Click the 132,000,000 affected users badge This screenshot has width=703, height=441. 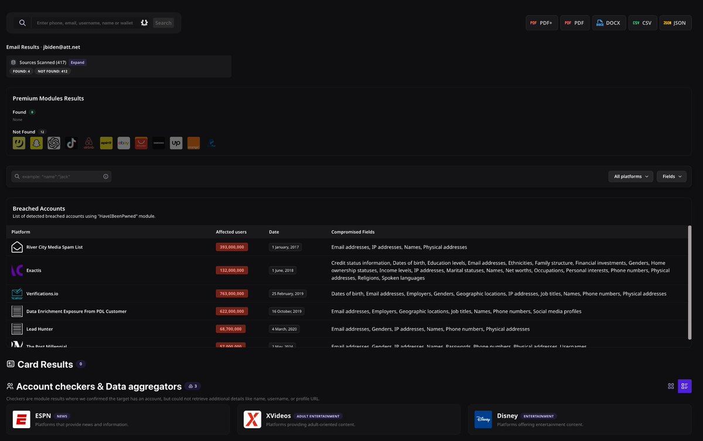(x=231, y=271)
